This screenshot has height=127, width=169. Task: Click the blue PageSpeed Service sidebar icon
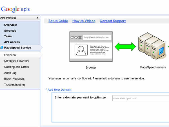coord(2,48)
